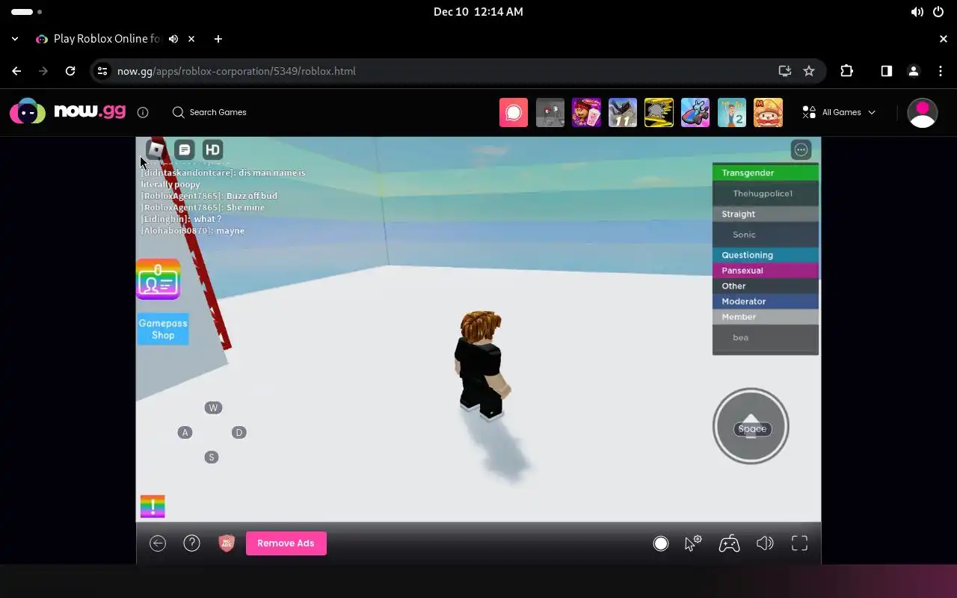Image resolution: width=957 pixels, height=598 pixels.
Task: Click the back arrow in the now.gg toolbar
Action: coord(158,543)
